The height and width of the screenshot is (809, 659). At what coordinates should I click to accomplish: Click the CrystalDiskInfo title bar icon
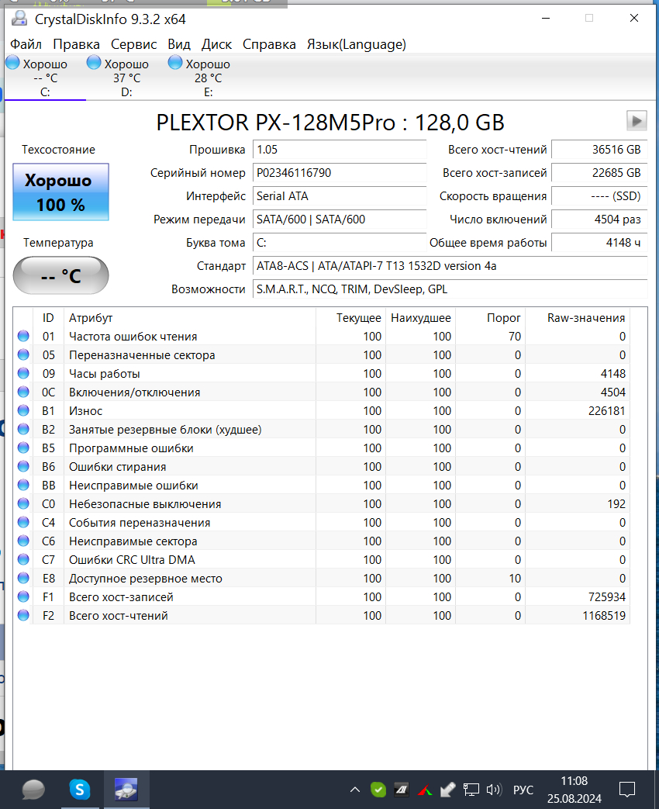pyautogui.click(x=20, y=19)
